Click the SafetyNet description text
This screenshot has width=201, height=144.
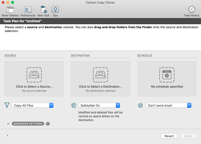[x=100, y=116]
